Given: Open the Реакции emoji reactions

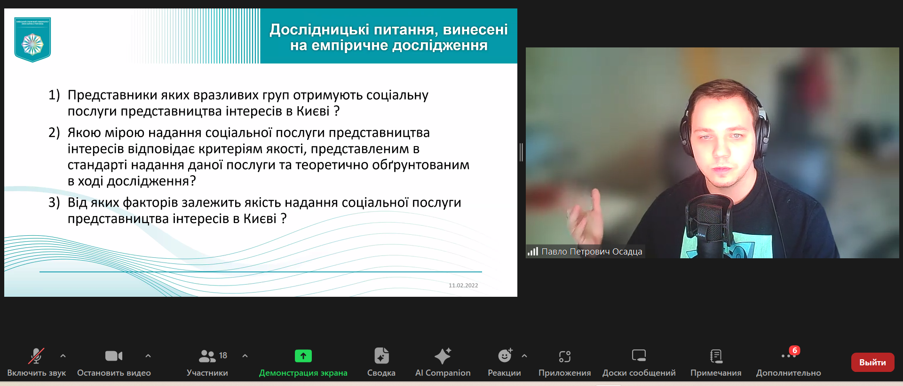Looking at the screenshot, I should 504,357.
